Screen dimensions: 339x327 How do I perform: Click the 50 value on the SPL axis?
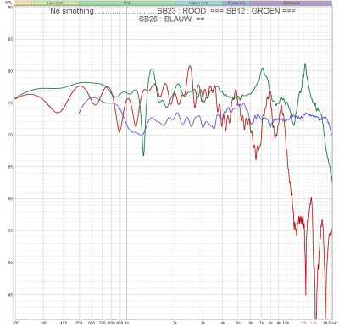click(x=10, y=263)
